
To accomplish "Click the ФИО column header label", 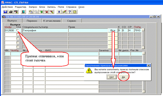I will (x=48, y=50).
